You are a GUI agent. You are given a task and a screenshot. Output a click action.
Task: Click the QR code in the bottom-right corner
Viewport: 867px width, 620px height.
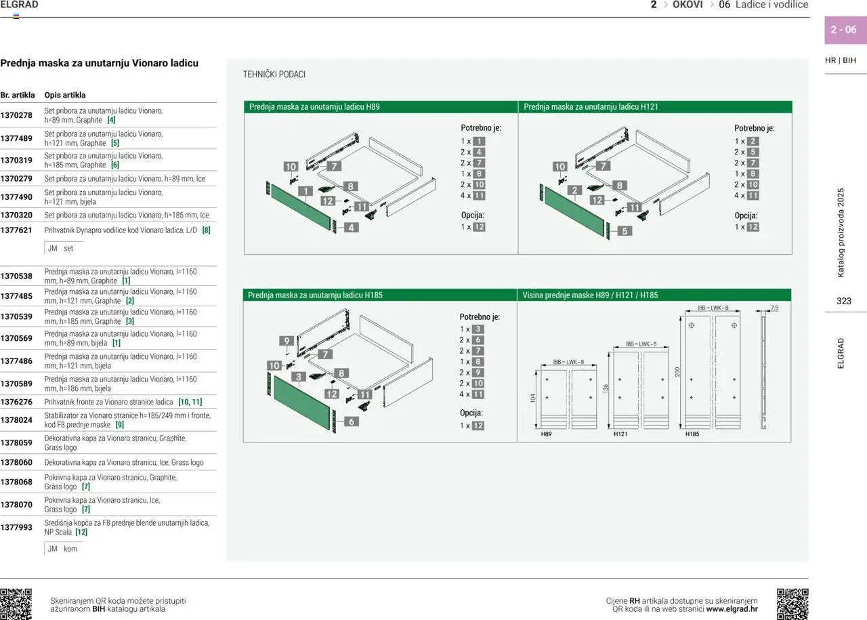(792, 603)
